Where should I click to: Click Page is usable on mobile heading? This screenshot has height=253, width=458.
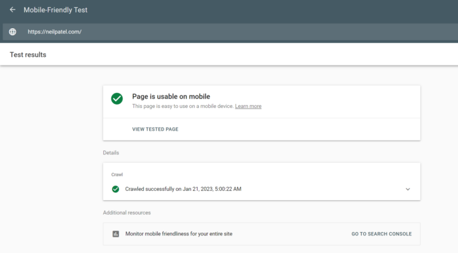pos(171,97)
